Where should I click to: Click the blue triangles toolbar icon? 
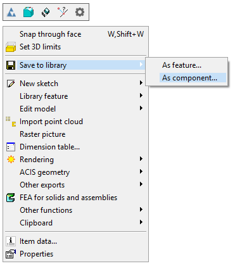pyautogui.click(x=11, y=12)
